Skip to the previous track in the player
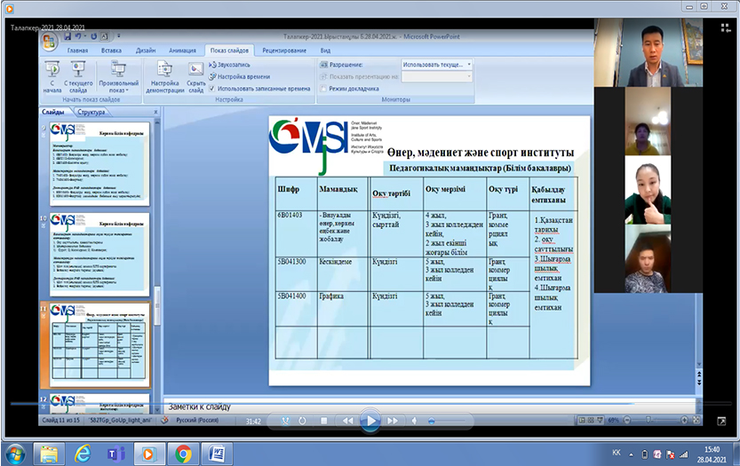 [x=348, y=421]
